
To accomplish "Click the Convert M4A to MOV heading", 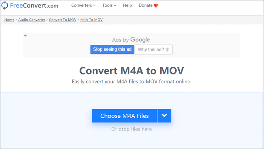I will click(x=132, y=71).
